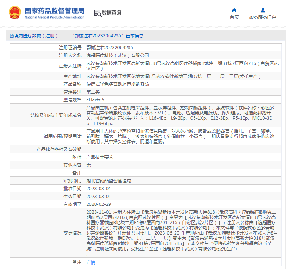Click the 备注 row label
The image size is (286, 270).
coord(77,173)
